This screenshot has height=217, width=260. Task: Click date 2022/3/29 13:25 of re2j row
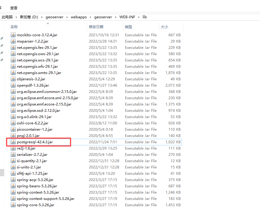[103, 148]
